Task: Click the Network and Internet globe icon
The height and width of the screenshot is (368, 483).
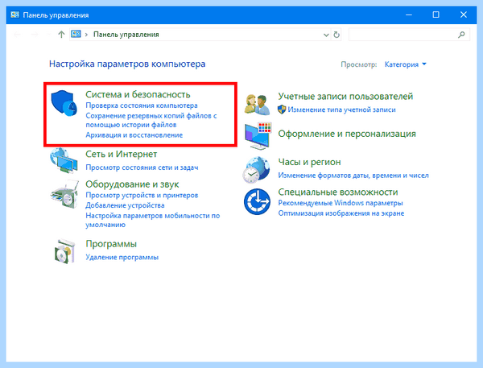Action: (64, 161)
